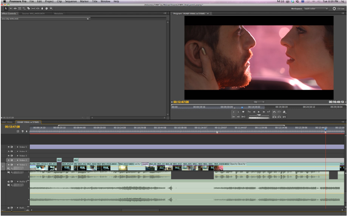This screenshot has width=347, height=216.
Task: Click Go to Out Point button
Action: [238, 116]
